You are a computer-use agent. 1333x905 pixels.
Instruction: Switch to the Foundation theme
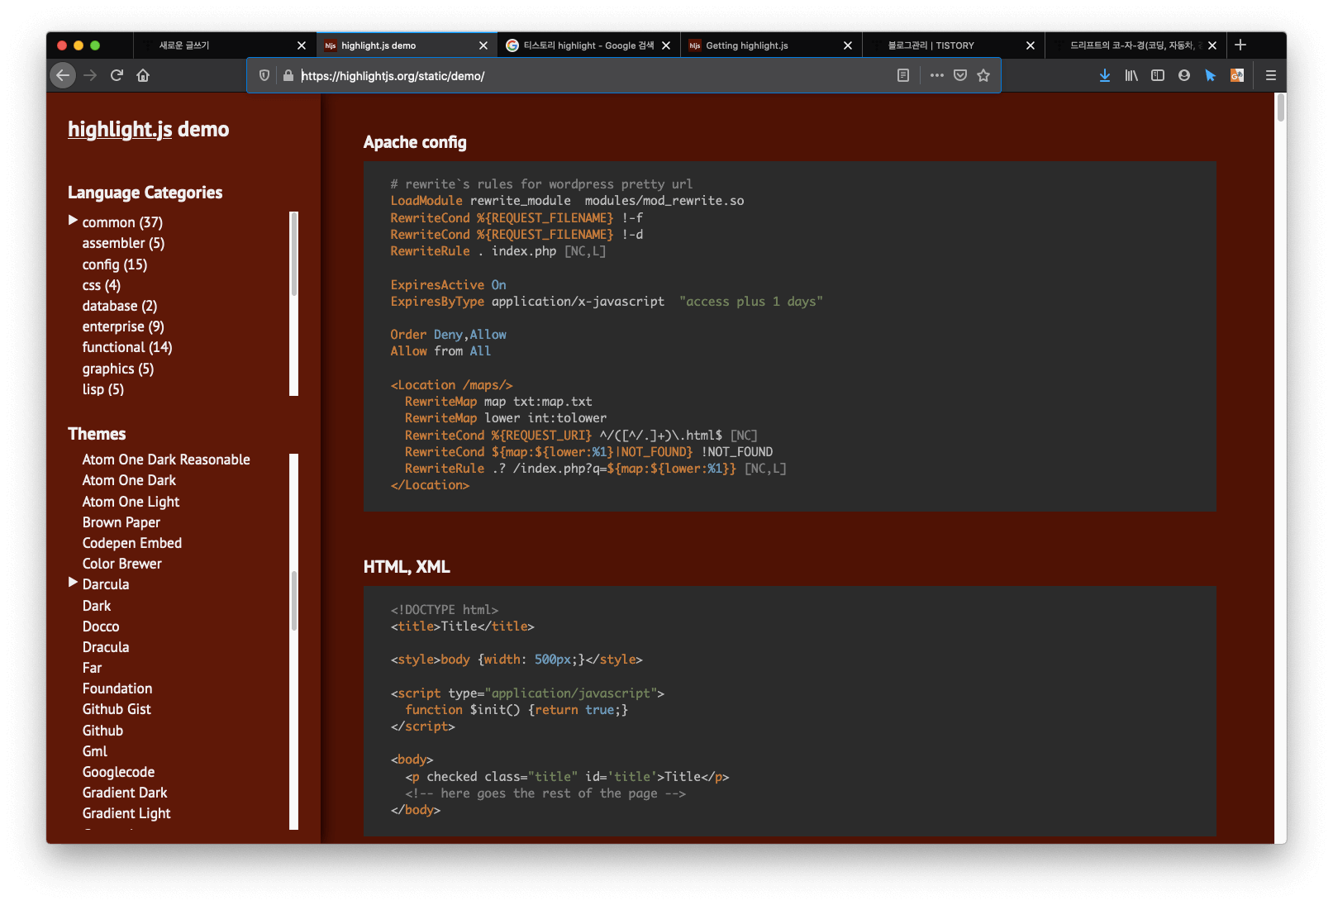(117, 688)
